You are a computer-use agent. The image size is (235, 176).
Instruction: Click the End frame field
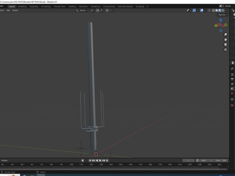221,160
